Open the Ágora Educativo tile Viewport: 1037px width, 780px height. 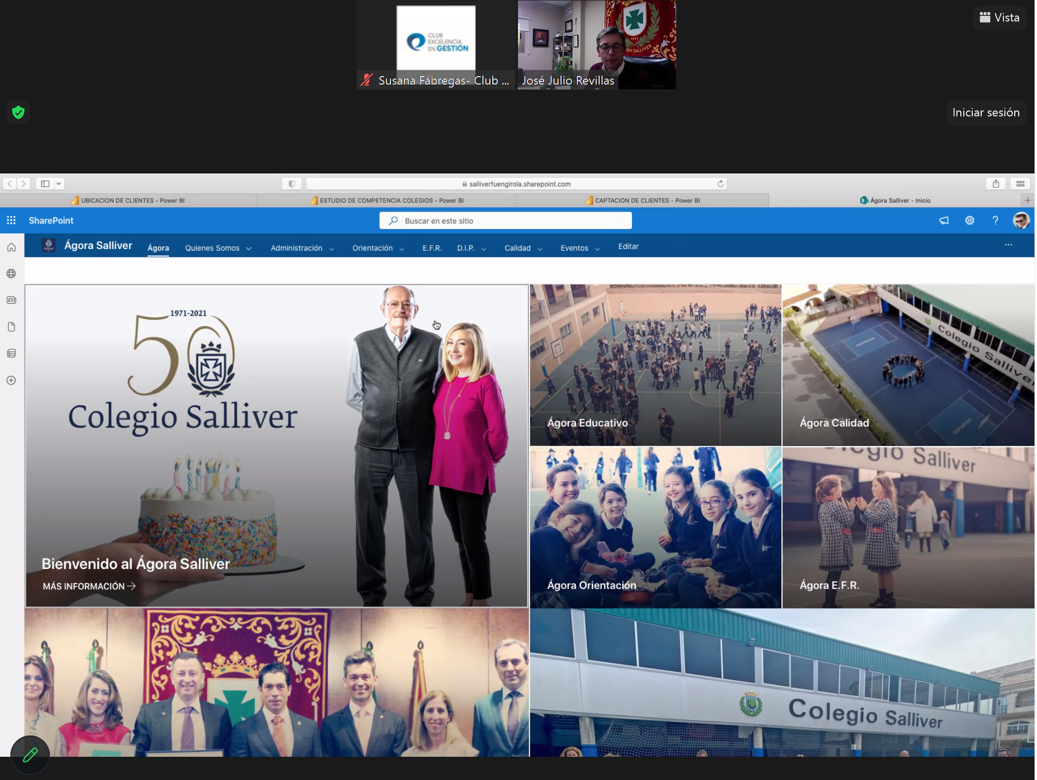coord(655,365)
